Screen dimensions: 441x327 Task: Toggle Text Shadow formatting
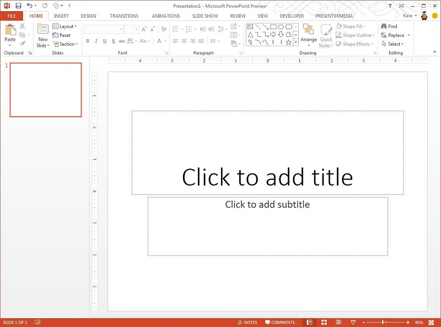click(x=114, y=41)
